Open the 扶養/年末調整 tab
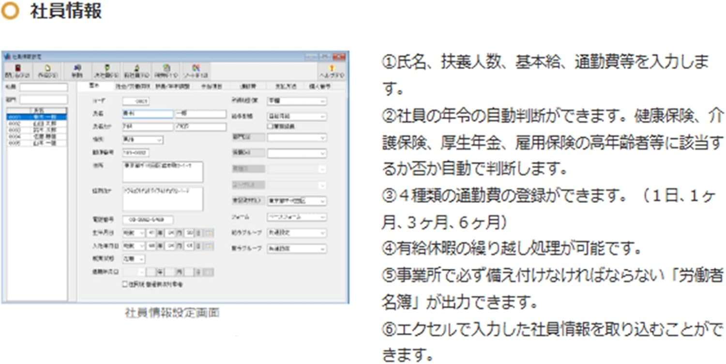This screenshot has width=726, height=364. point(173,87)
